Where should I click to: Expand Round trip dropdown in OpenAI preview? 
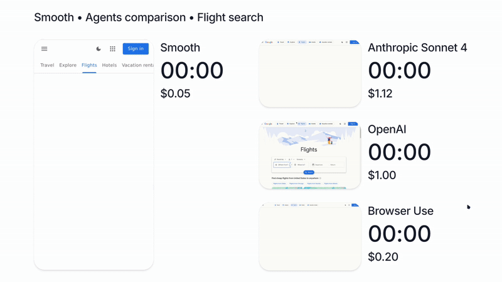[279, 159]
